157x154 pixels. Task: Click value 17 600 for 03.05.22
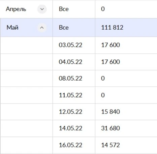tap(111, 45)
